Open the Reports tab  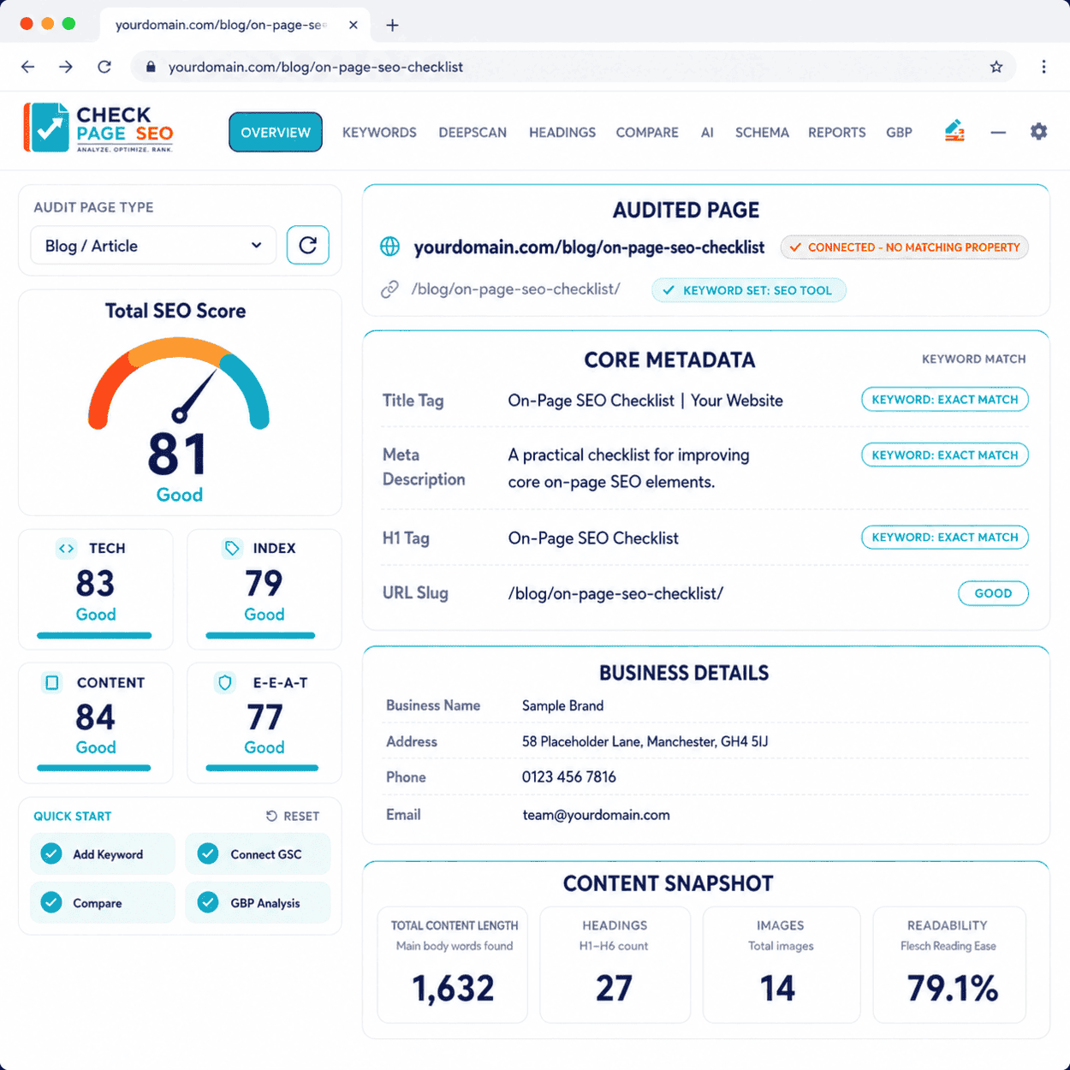point(837,133)
